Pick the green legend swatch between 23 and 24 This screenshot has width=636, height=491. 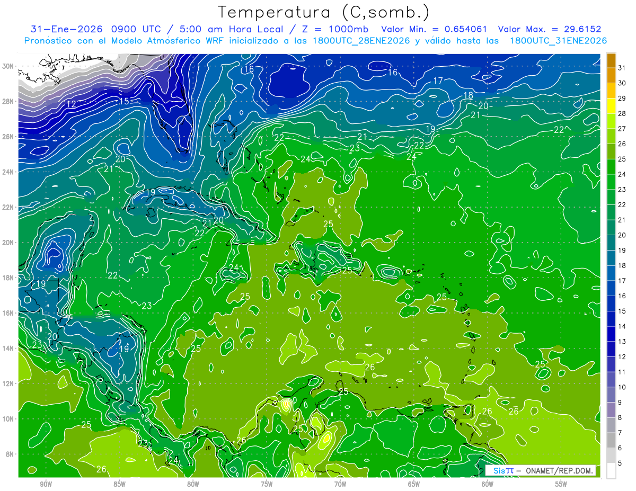click(611, 182)
